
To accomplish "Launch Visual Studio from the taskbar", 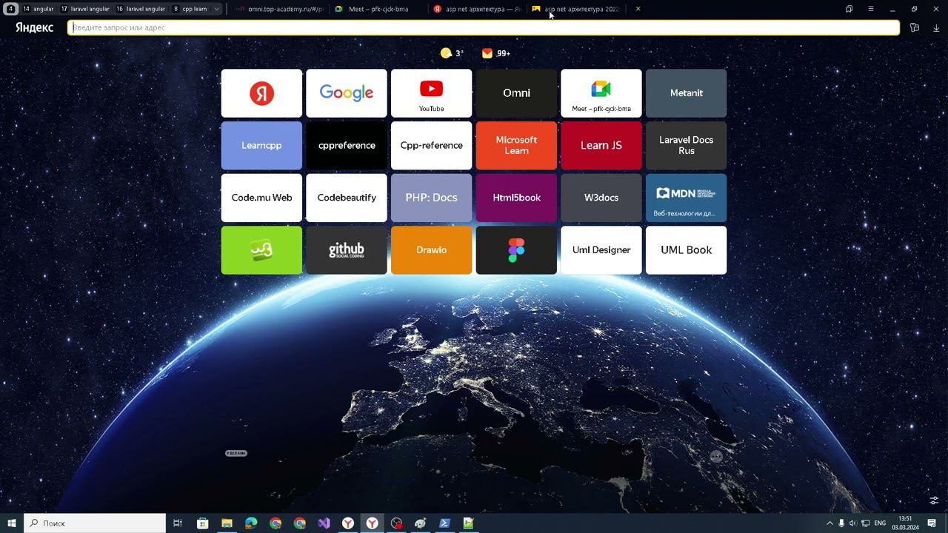I will pyautogui.click(x=324, y=523).
